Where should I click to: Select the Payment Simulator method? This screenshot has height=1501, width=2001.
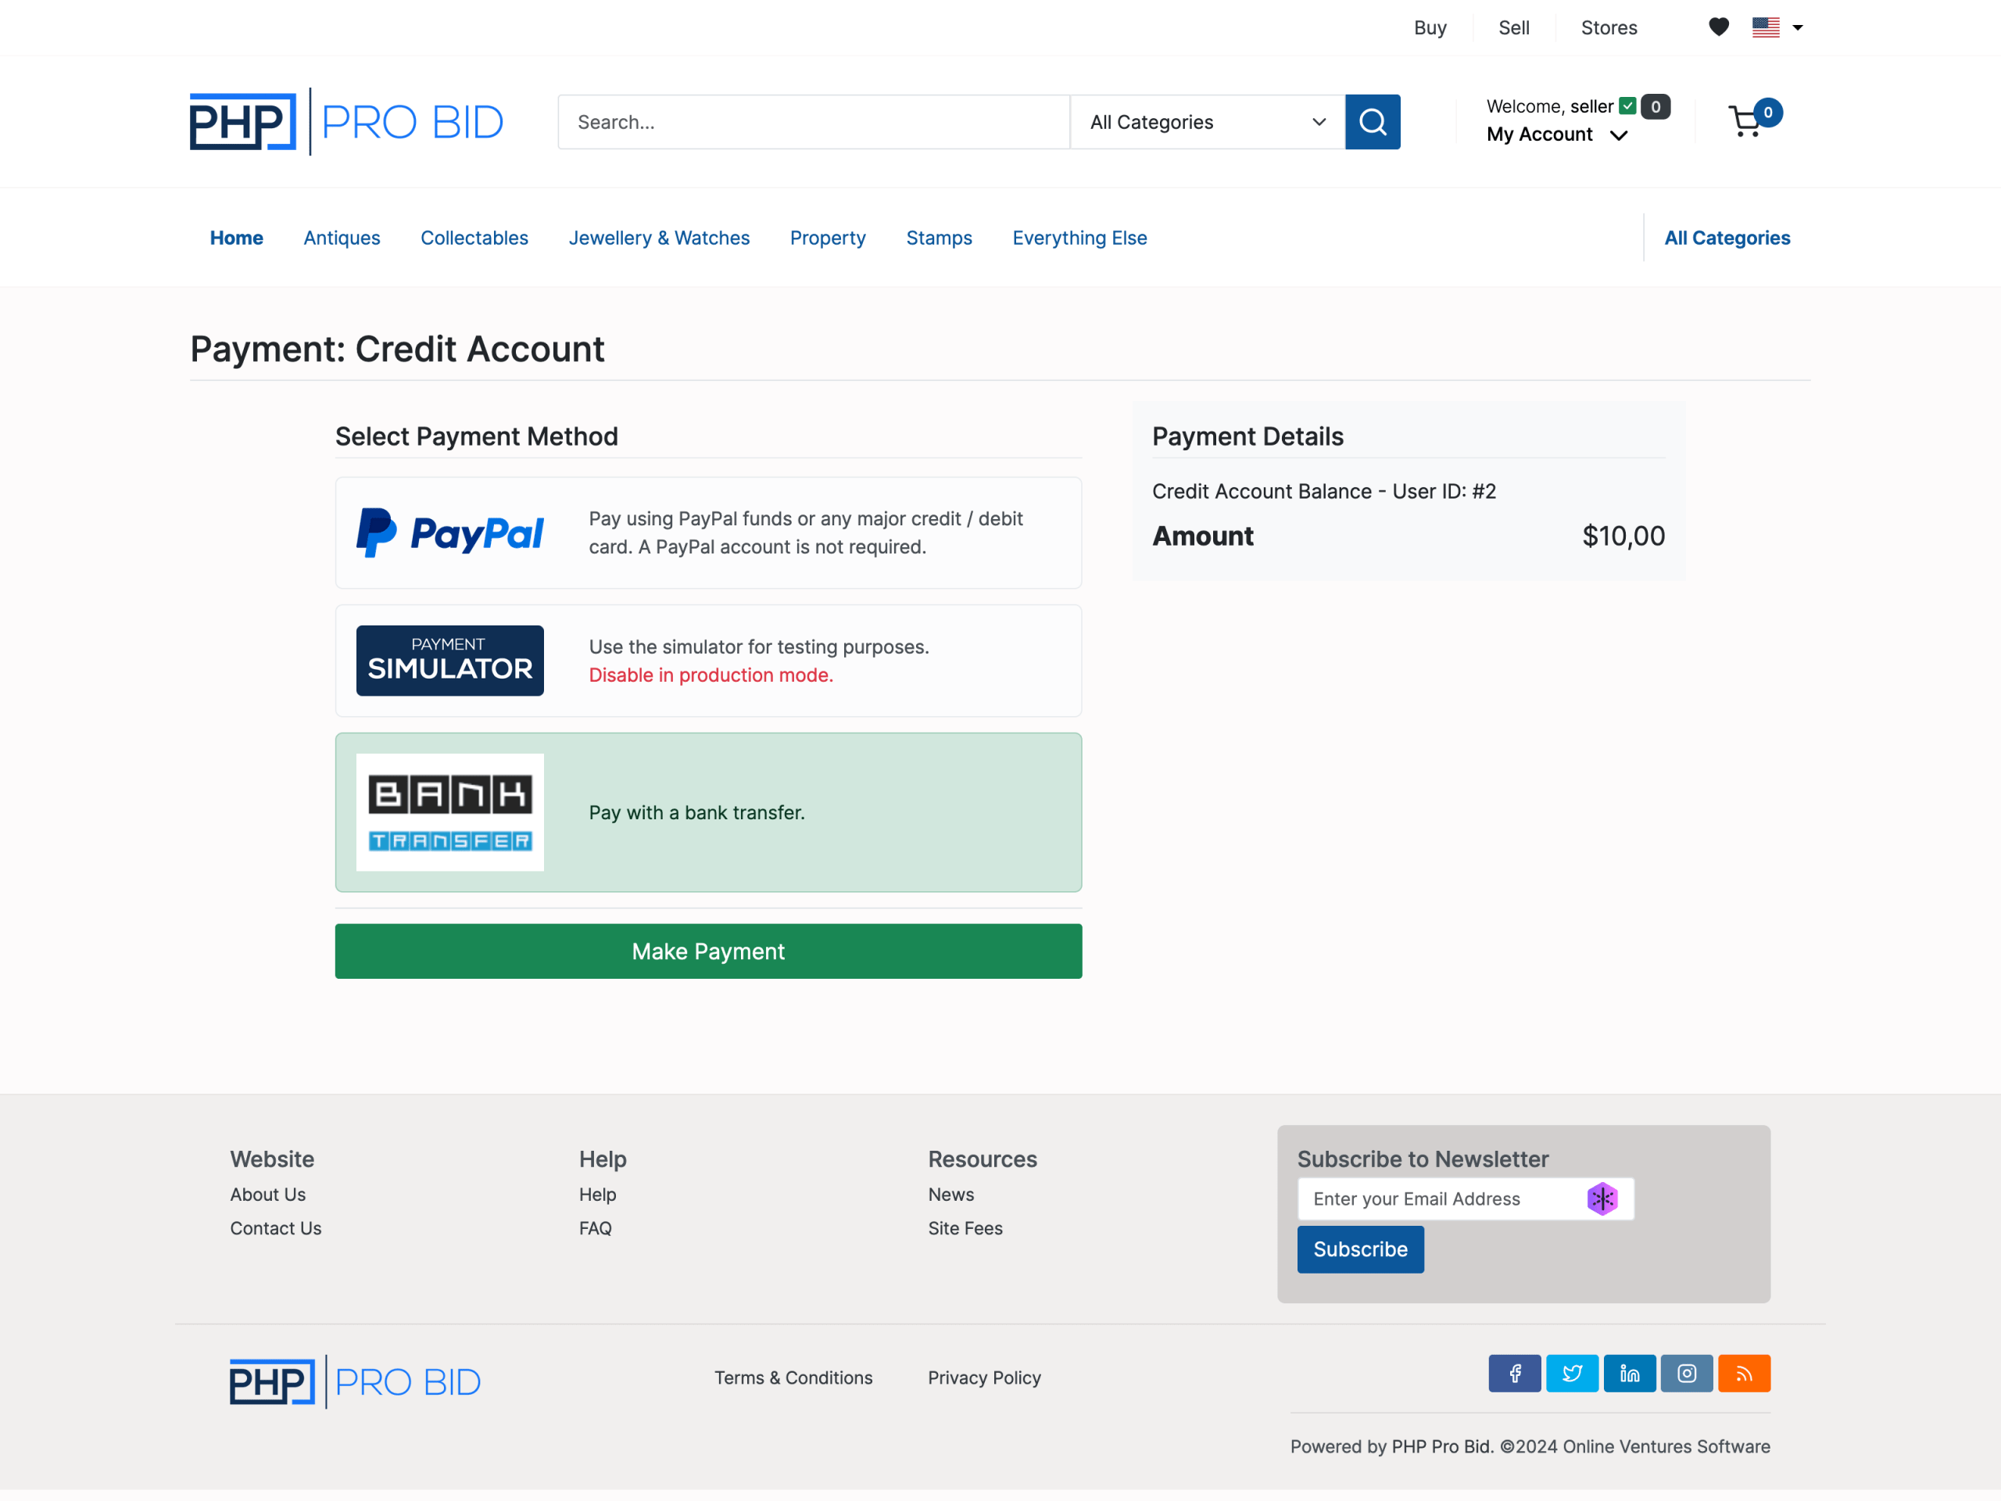(708, 661)
